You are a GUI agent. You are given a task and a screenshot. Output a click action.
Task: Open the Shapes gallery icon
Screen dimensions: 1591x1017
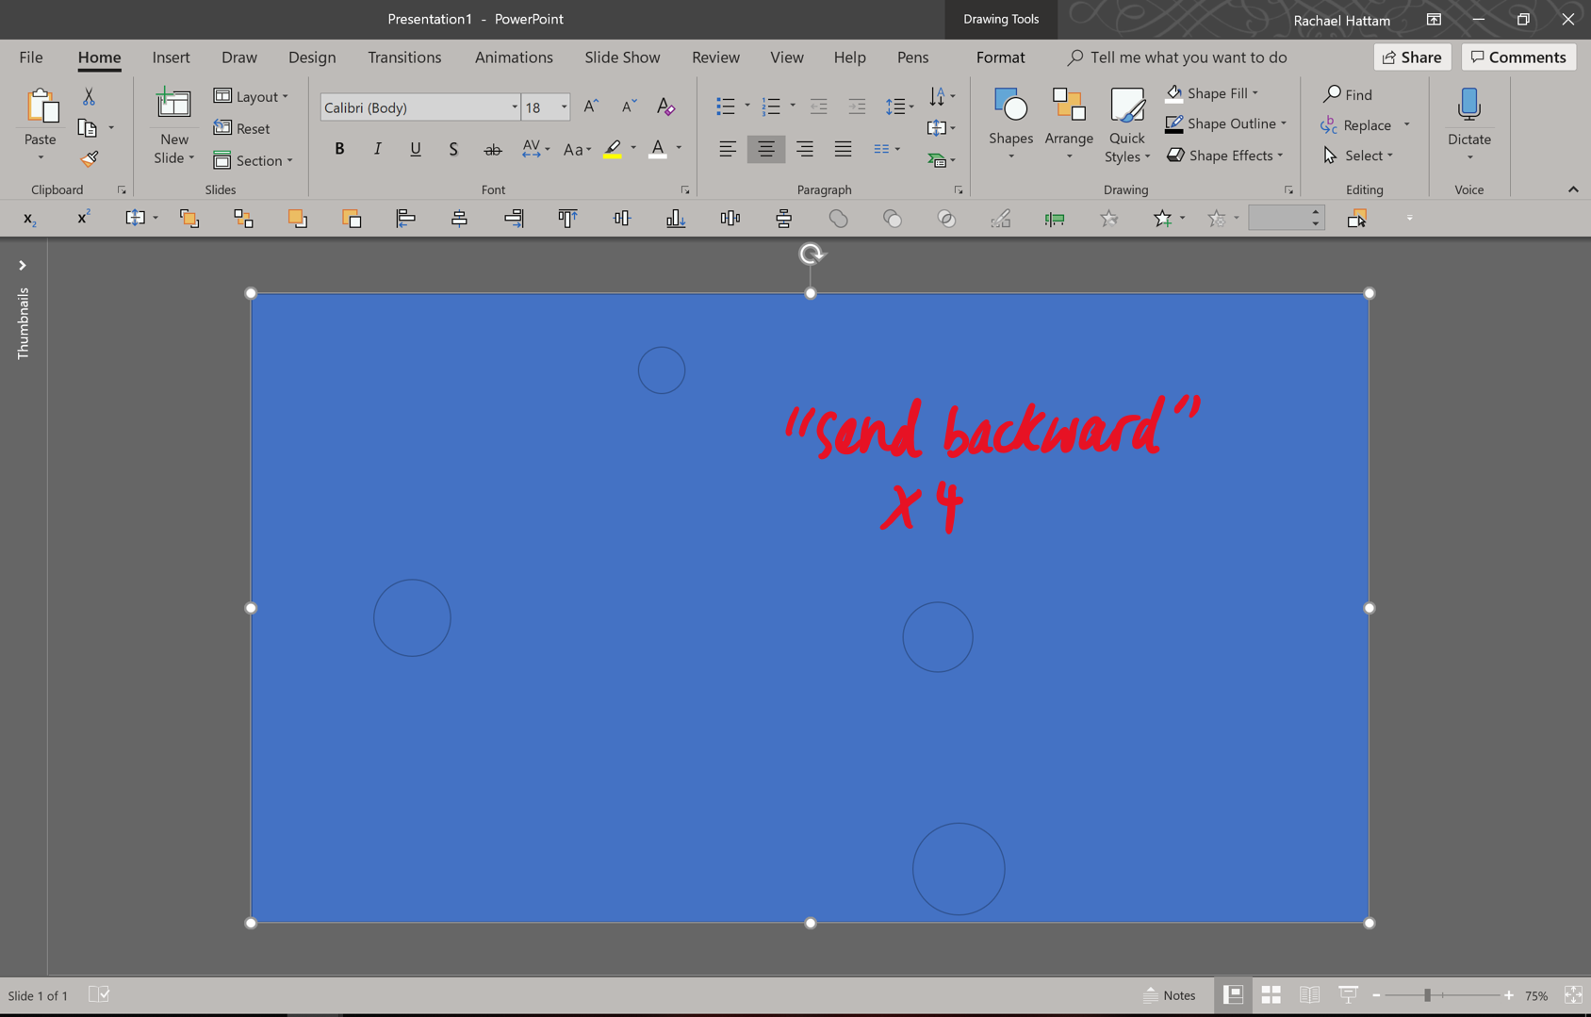1010,123
